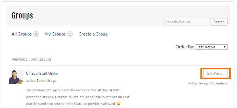This screenshot has width=237, height=108.
Task: Click the 'No providers allowed' sentence
Action: pyautogui.click(x=100, y=104)
